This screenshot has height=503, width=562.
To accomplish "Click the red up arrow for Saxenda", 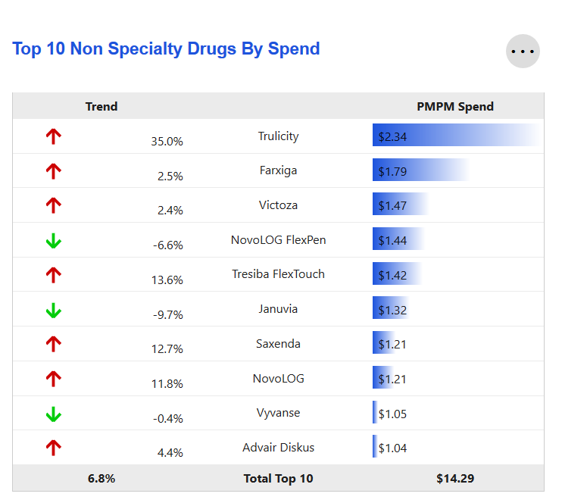I will pyautogui.click(x=53, y=345).
